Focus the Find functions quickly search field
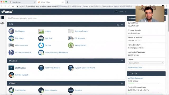The height and width of the screenshot is (95, 169). click(x=66, y=18)
